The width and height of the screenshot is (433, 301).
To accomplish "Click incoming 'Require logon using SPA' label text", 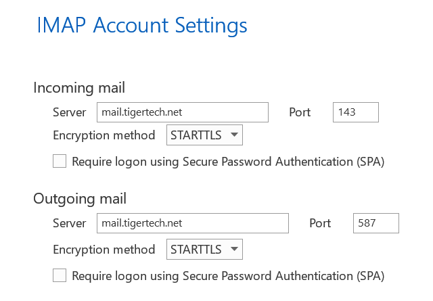I will [x=228, y=162].
